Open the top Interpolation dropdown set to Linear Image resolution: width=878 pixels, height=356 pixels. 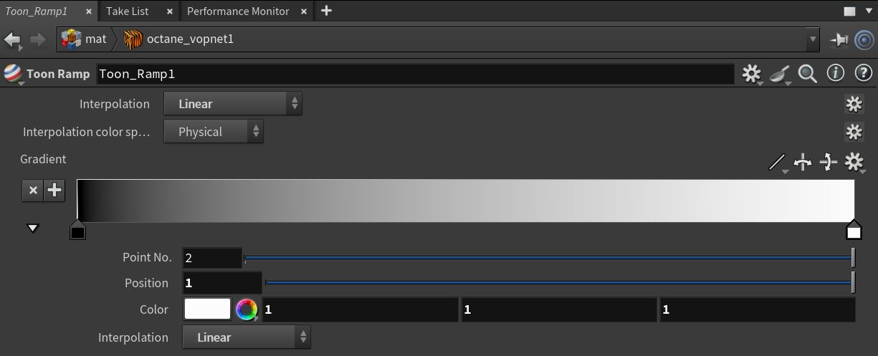233,104
